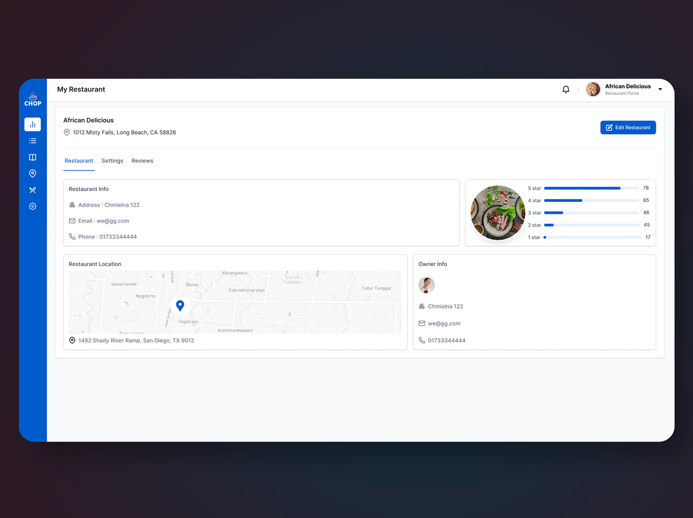Screen dimensions: 693x518
Task: Open the fork and knife icon in sidebar
Action: (x=33, y=190)
